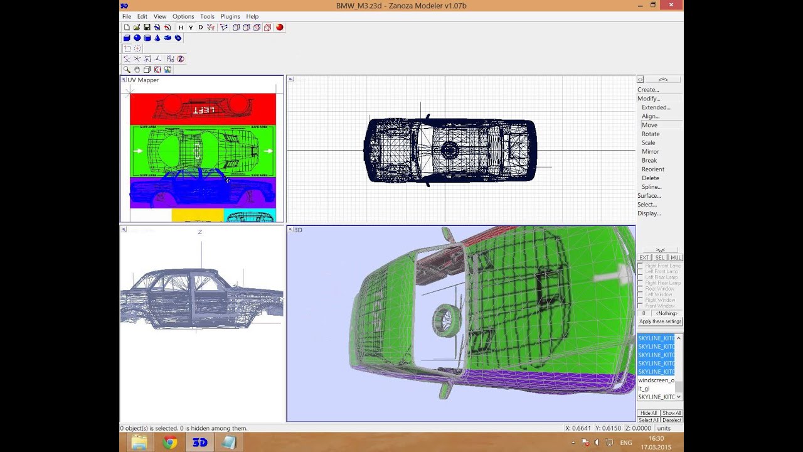This screenshot has width=803, height=452.
Task: Open the Help menu
Action: coord(252,16)
